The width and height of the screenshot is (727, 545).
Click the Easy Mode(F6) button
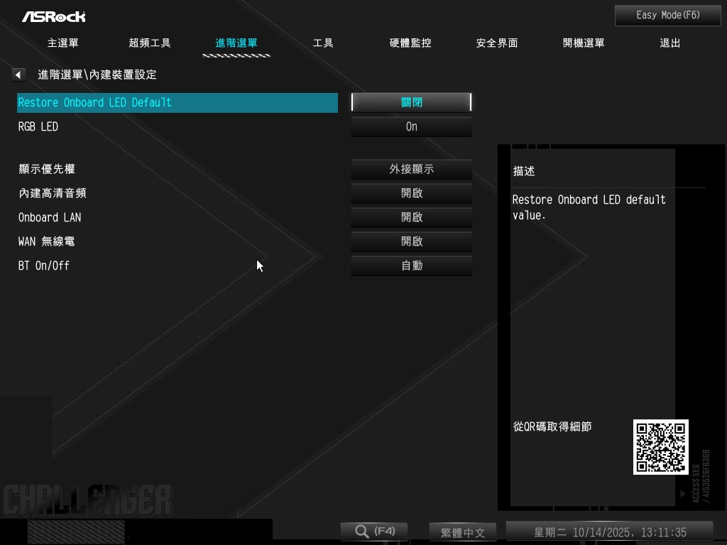click(x=667, y=16)
